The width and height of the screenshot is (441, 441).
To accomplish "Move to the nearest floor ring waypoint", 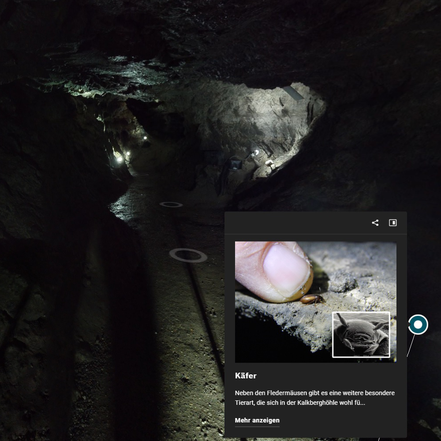I will tap(188, 255).
